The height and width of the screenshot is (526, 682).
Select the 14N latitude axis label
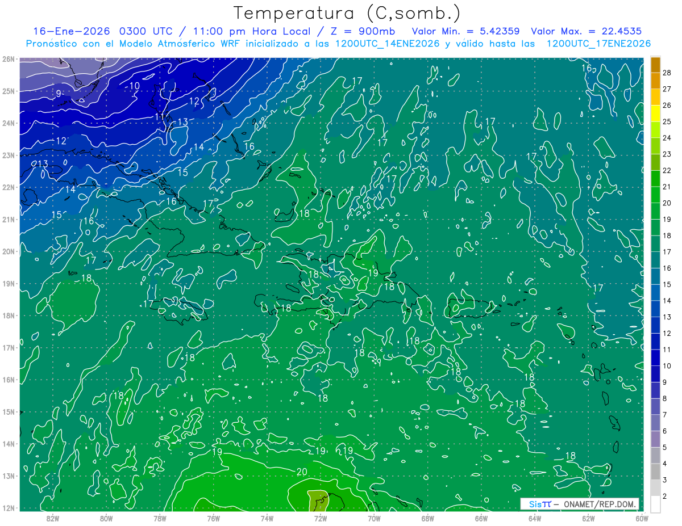pyautogui.click(x=8, y=444)
